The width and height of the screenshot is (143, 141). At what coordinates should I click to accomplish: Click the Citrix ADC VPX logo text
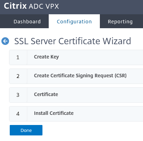[x=31, y=6]
